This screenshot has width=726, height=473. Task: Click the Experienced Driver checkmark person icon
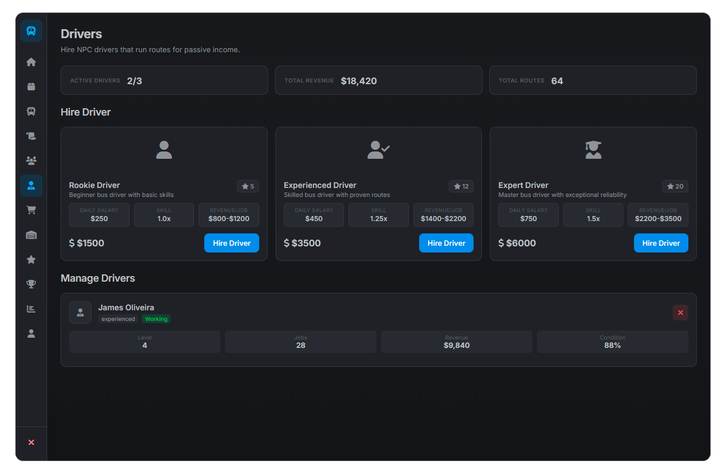(x=378, y=150)
